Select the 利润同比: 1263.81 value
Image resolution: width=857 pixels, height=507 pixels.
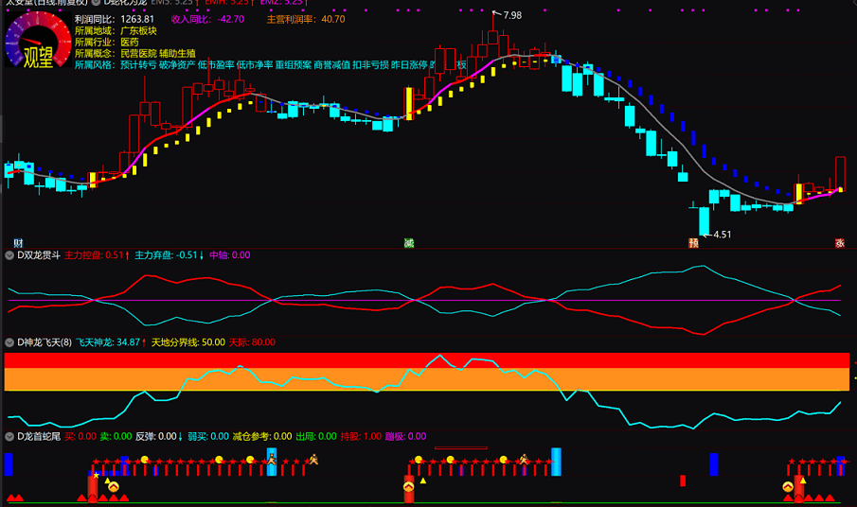tap(115, 19)
